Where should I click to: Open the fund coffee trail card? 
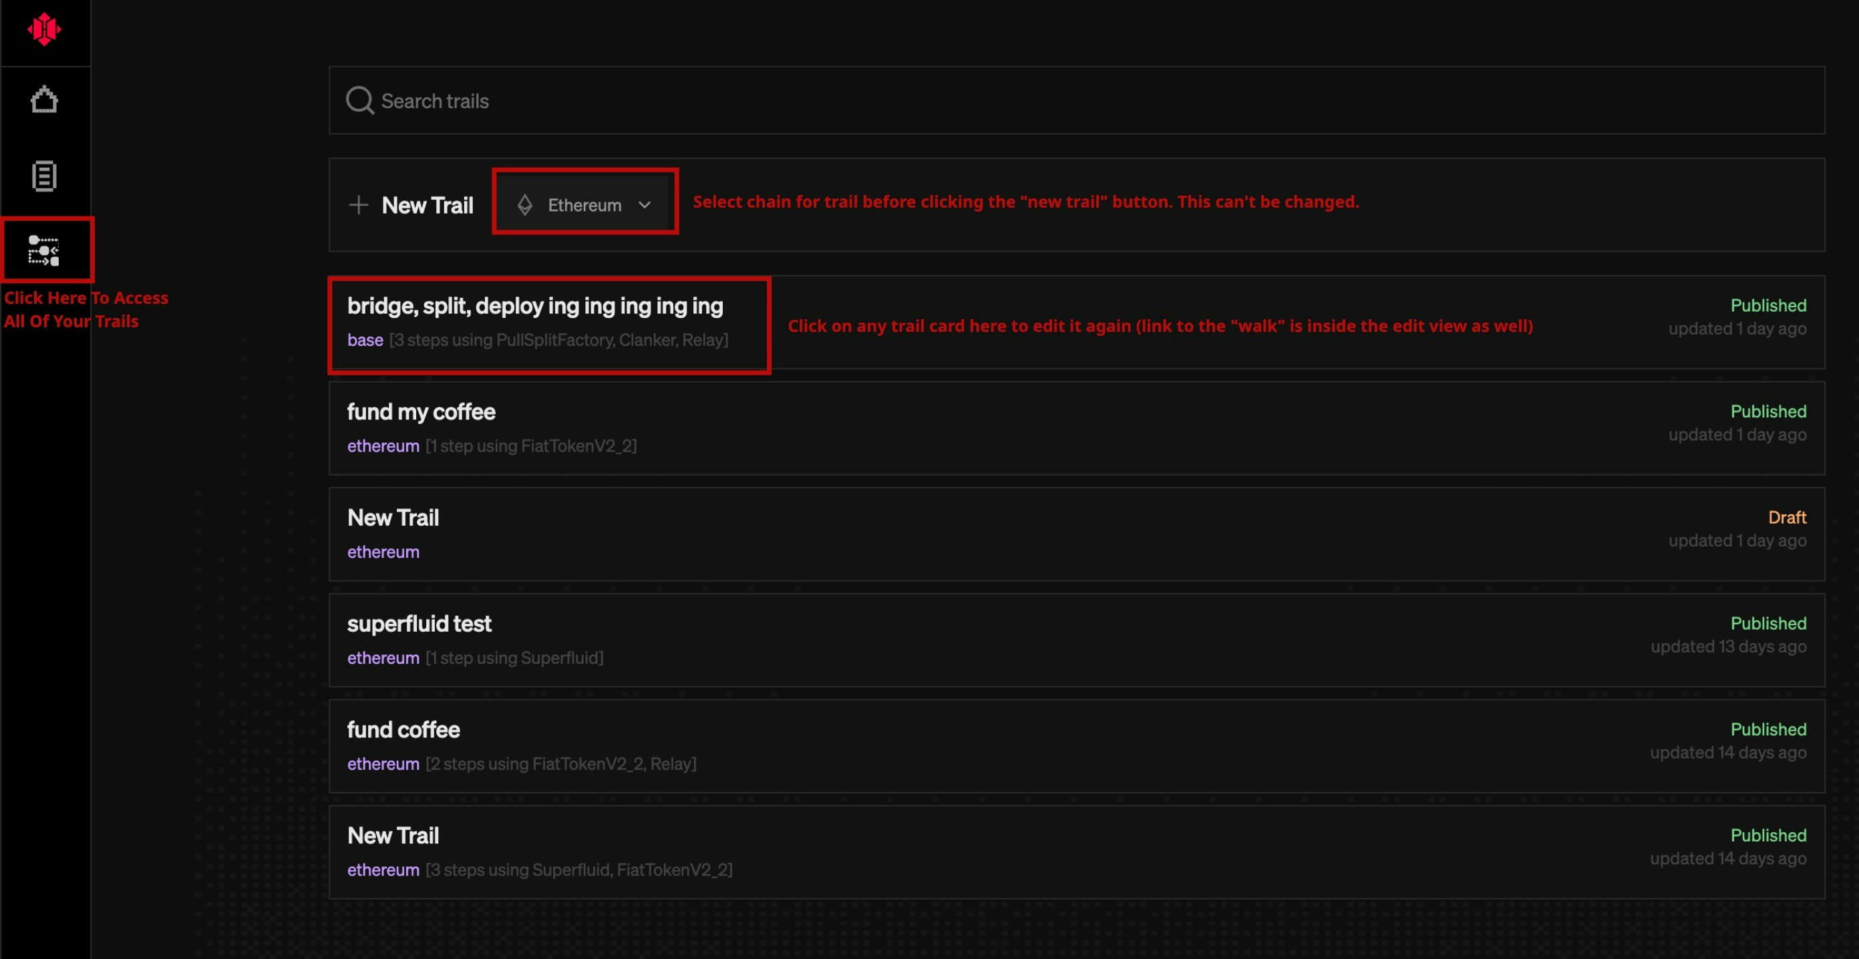click(403, 730)
